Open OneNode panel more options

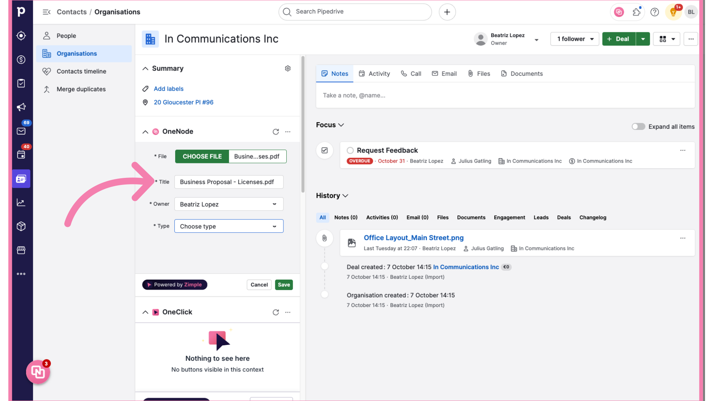pos(288,132)
